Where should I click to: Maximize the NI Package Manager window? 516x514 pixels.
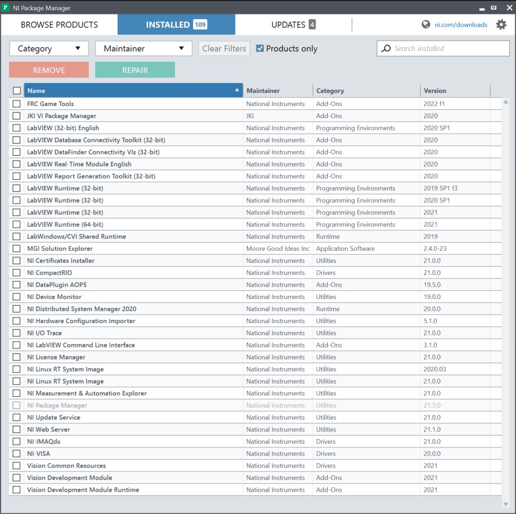pos(494,7)
